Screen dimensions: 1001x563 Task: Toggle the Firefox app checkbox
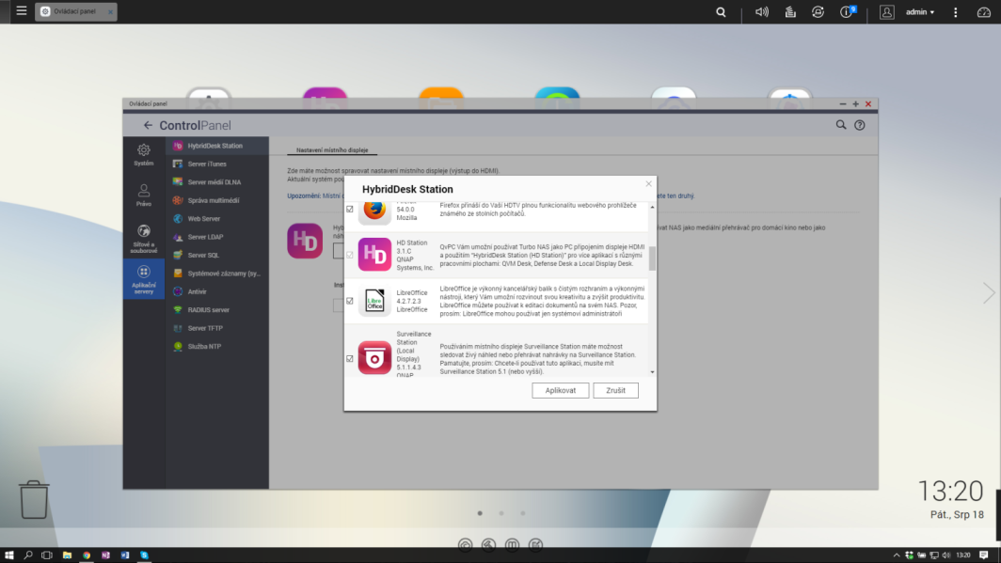(x=350, y=210)
